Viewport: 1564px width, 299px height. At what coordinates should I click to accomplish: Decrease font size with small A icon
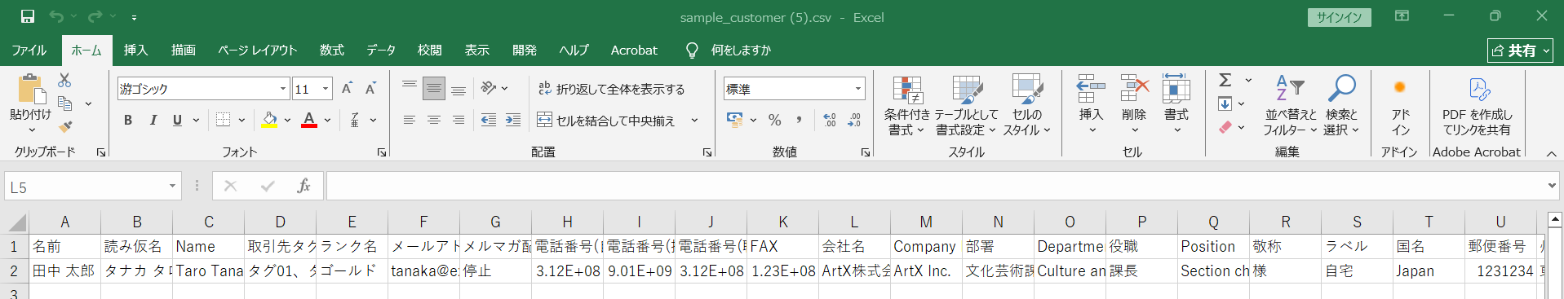coord(370,88)
